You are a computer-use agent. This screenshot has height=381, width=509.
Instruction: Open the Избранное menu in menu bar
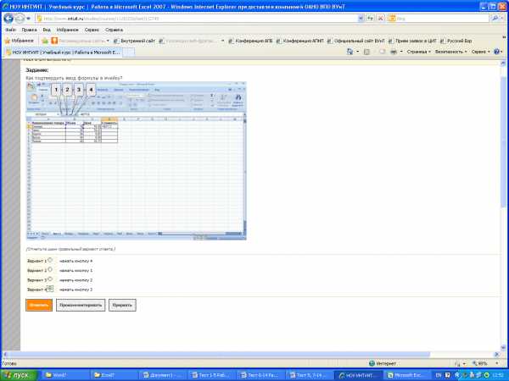coord(68,30)
